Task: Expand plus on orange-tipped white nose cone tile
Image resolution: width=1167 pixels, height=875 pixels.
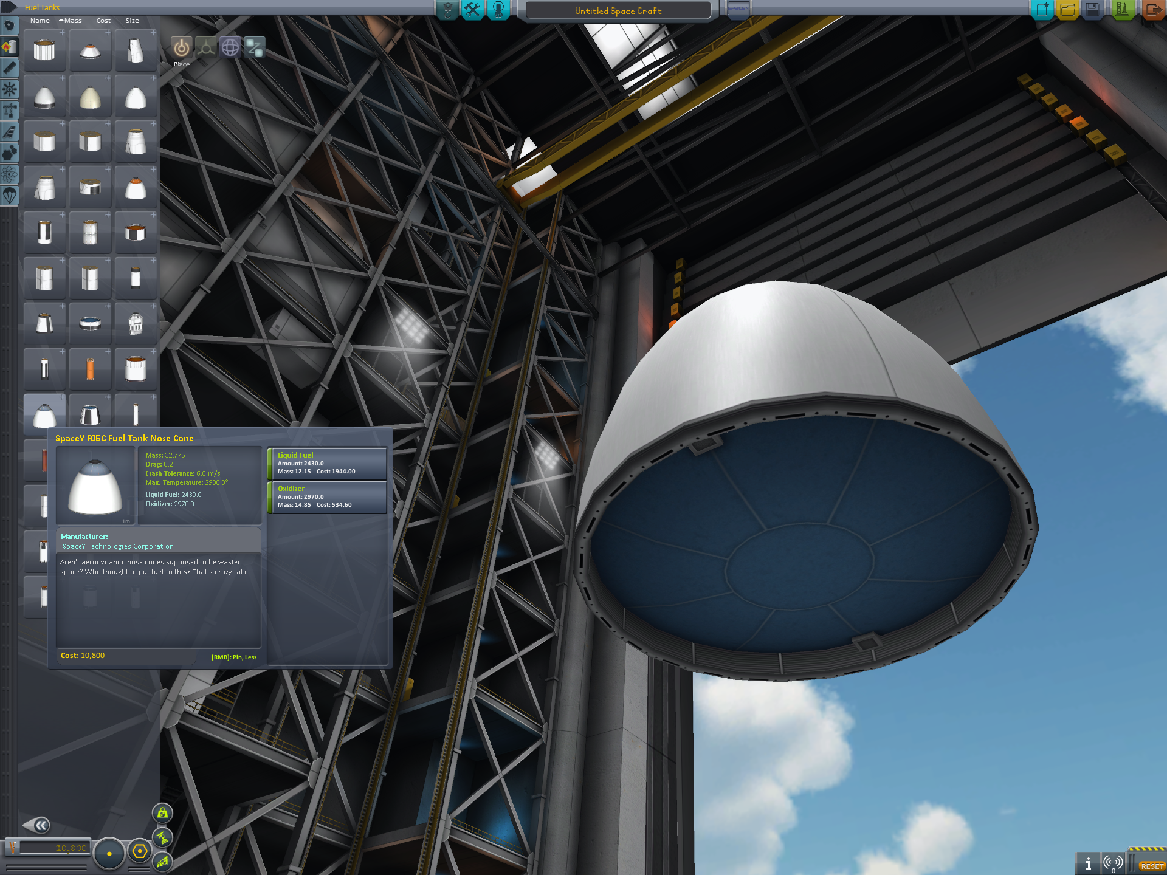Action: point(153,169)
